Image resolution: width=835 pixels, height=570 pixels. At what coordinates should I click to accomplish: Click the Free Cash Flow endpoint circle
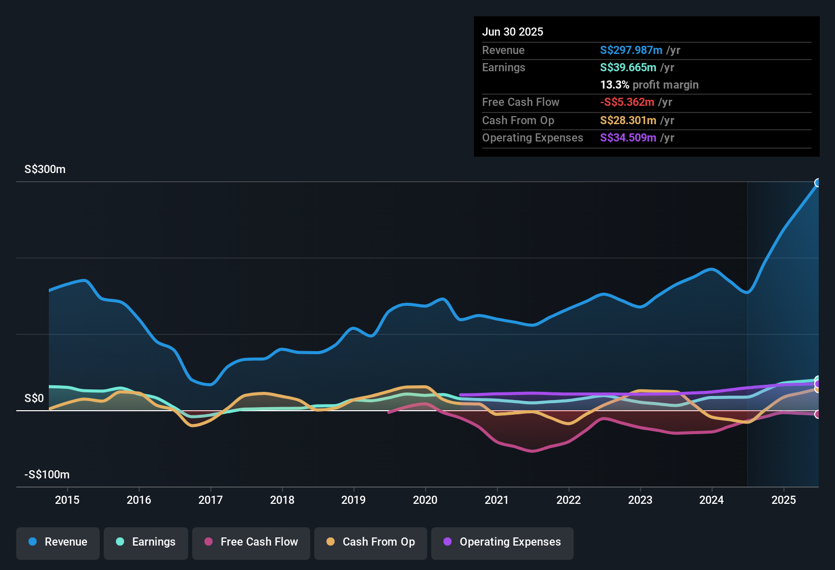(817, 413)
